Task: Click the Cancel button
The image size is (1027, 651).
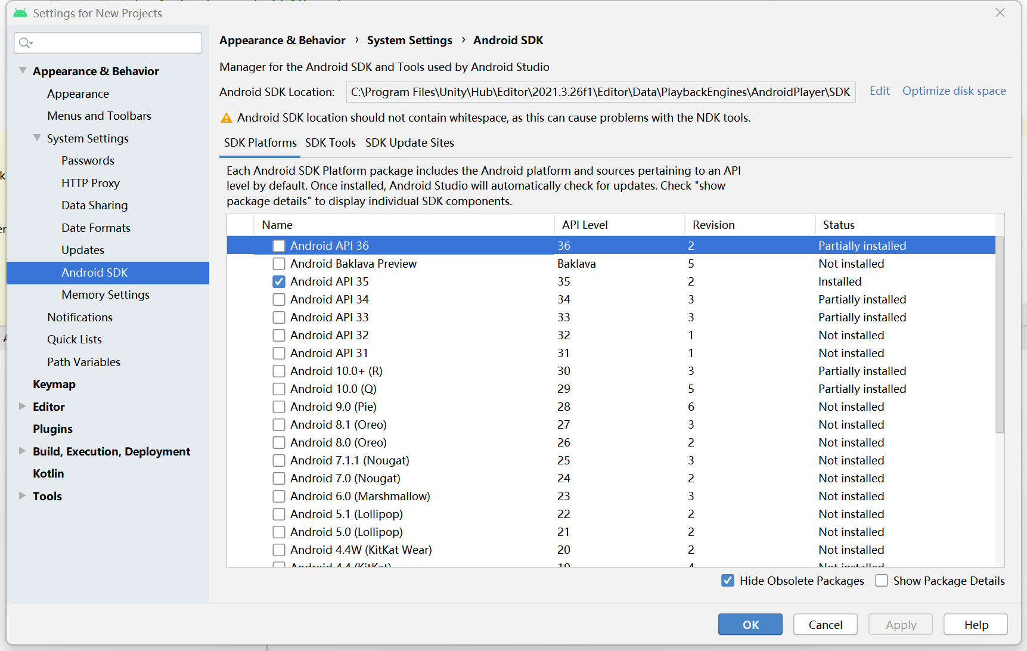Action: 826,625
